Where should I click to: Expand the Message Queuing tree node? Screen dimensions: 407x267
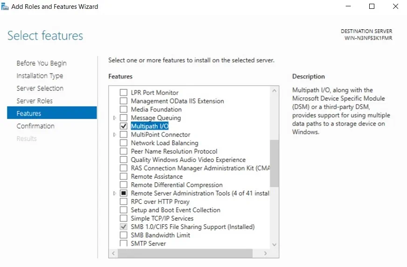(x=115, y=118)
